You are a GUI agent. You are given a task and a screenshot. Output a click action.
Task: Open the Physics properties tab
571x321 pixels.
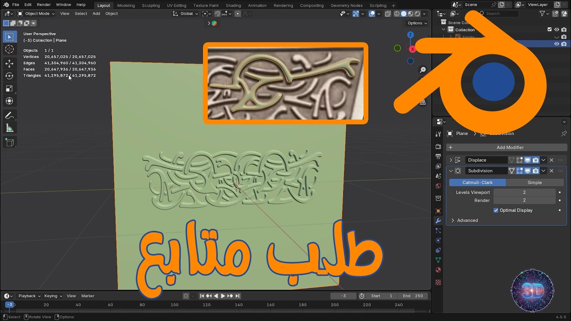click(x=438, y=240)
